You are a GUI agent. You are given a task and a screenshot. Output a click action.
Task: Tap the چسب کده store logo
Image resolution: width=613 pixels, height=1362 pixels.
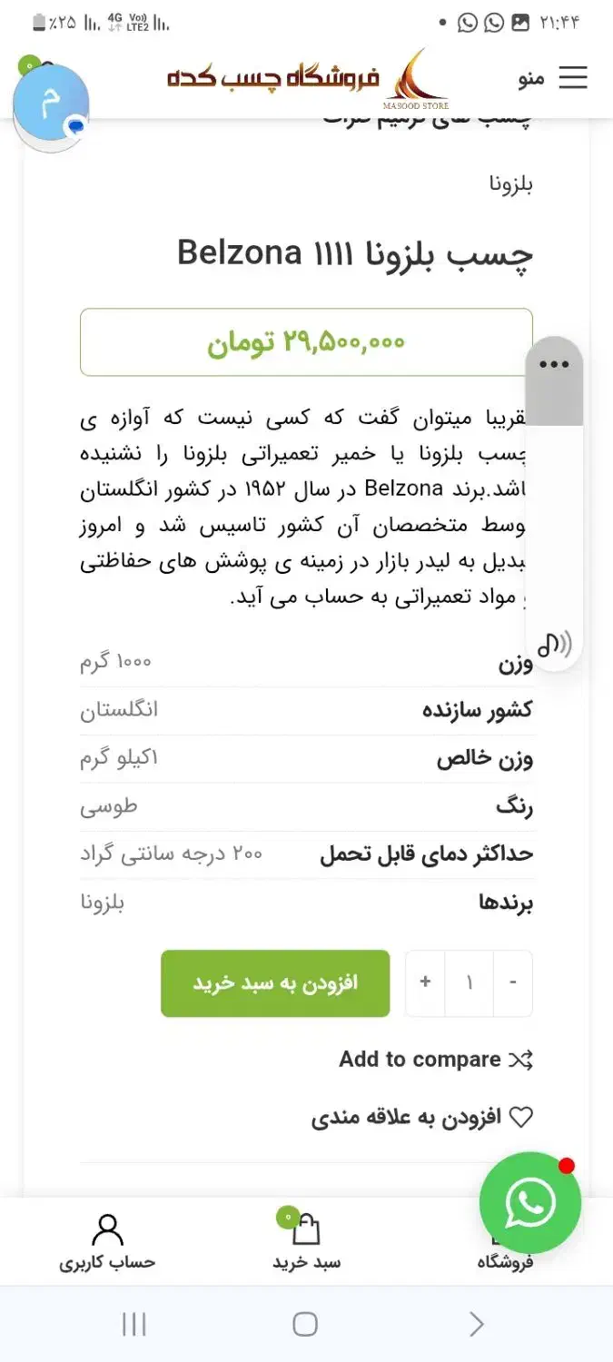(x=318, y=78)
